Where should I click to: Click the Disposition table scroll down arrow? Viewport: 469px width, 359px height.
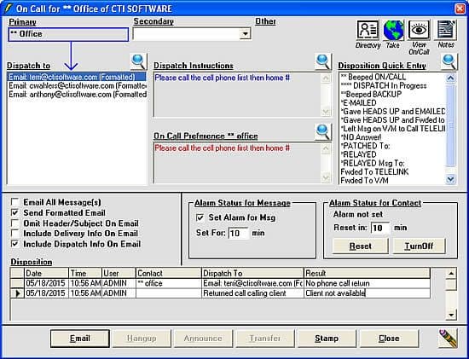(x=451, y=315)
